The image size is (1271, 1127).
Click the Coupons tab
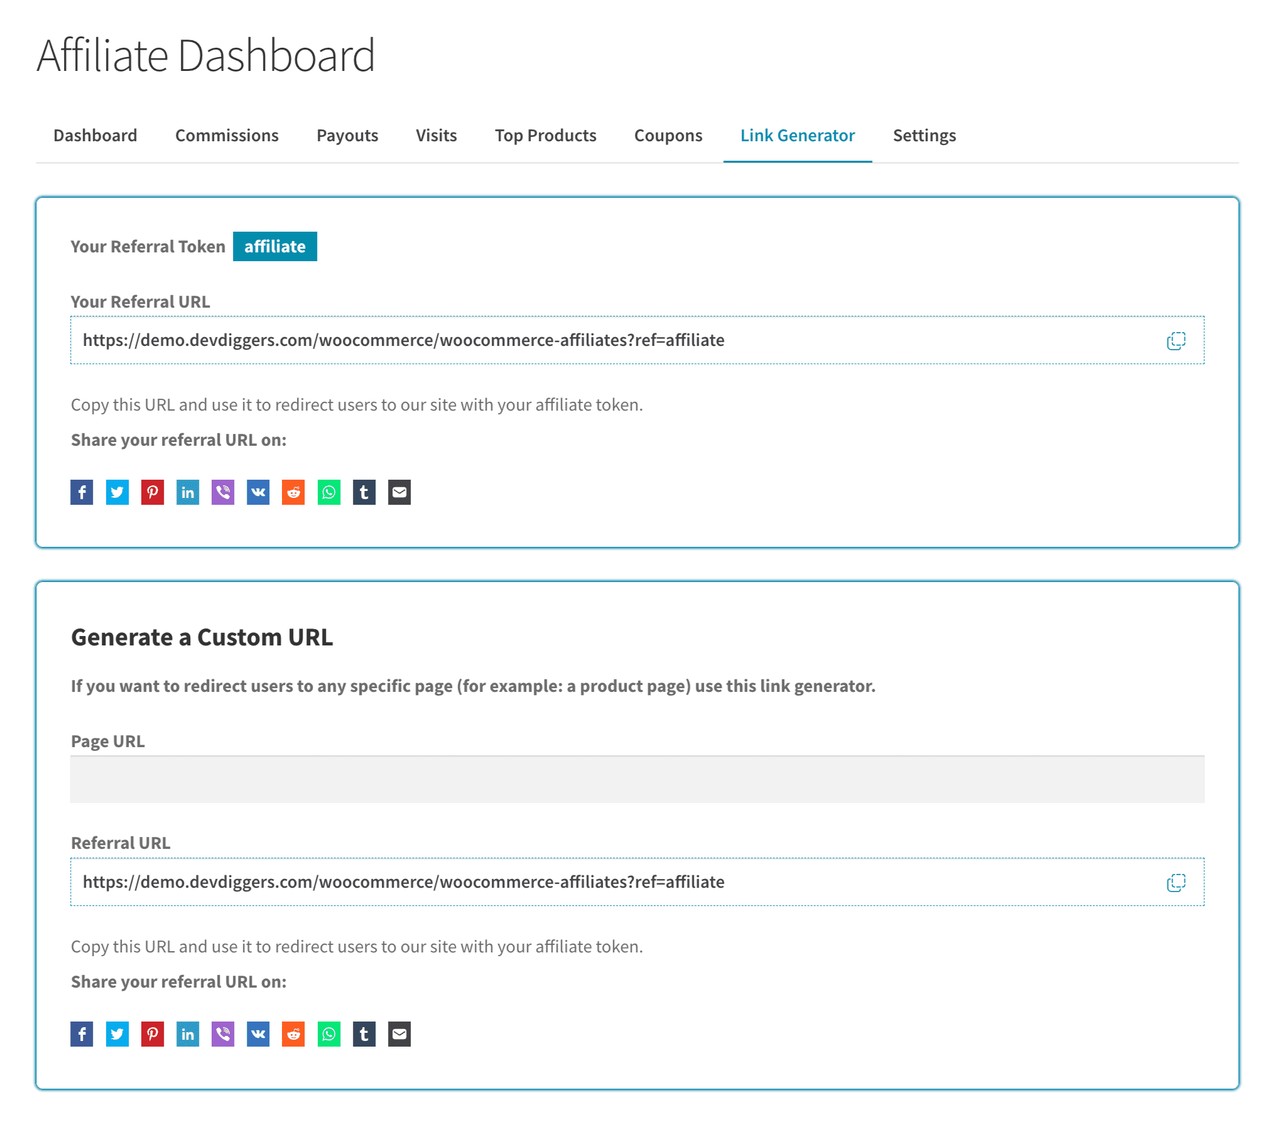(668, 135)
